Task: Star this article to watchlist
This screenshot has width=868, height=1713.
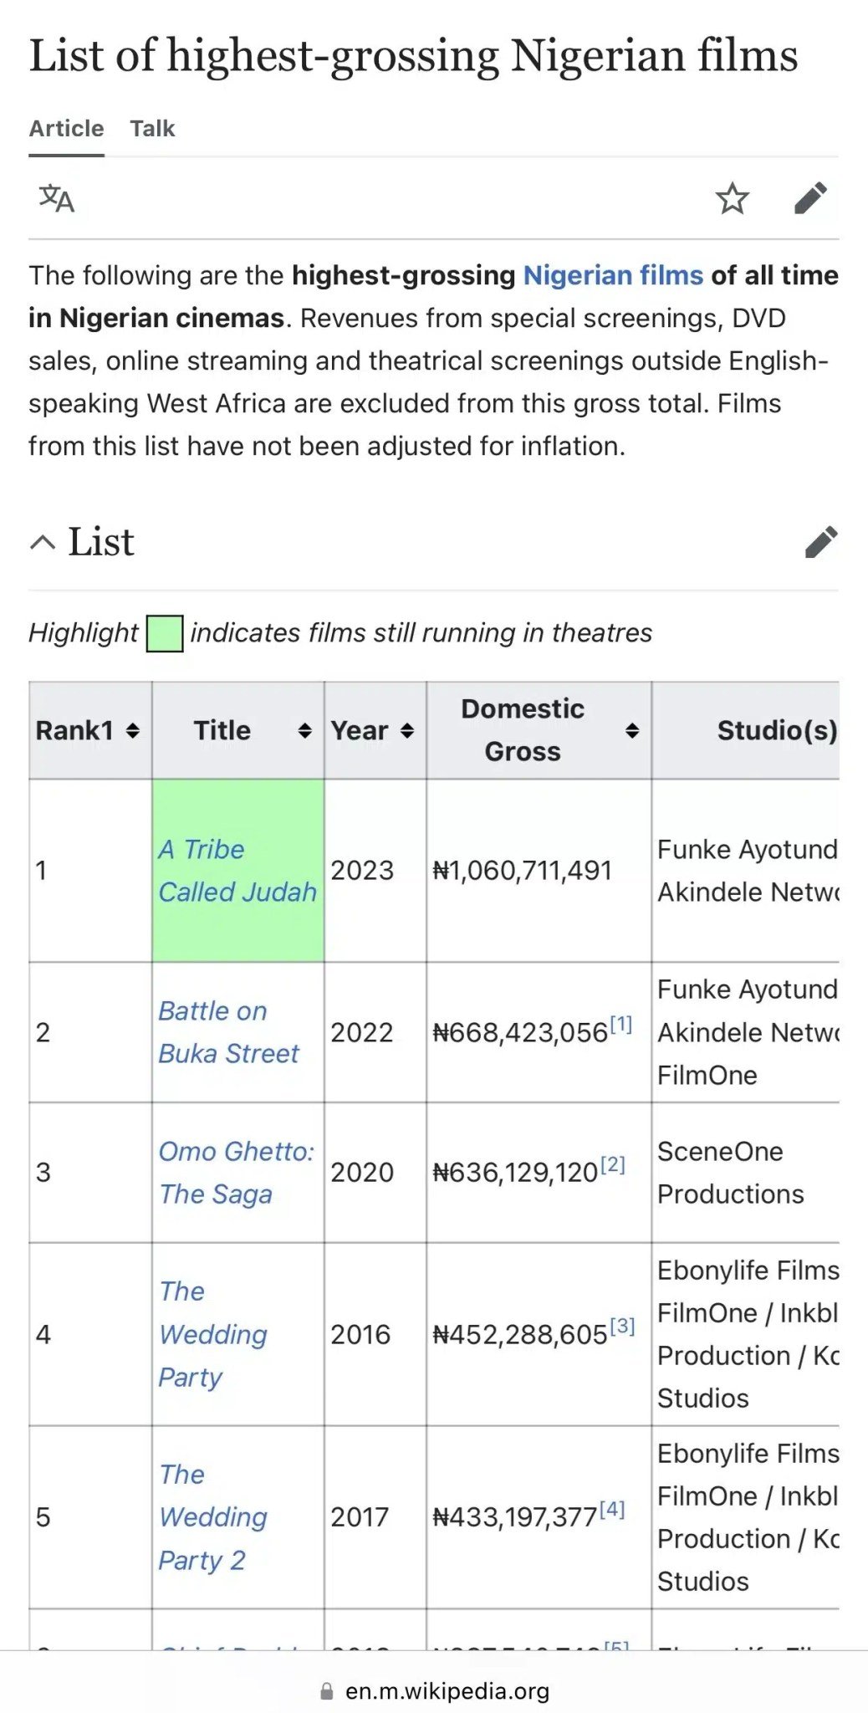Action: pyautogui.click(x=732, y=199)
